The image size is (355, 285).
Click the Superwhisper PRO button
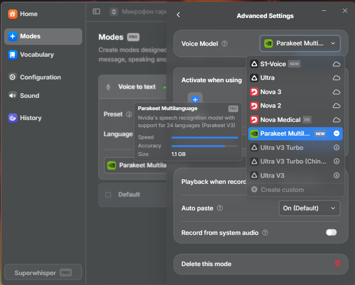click(x=43, y=273)
